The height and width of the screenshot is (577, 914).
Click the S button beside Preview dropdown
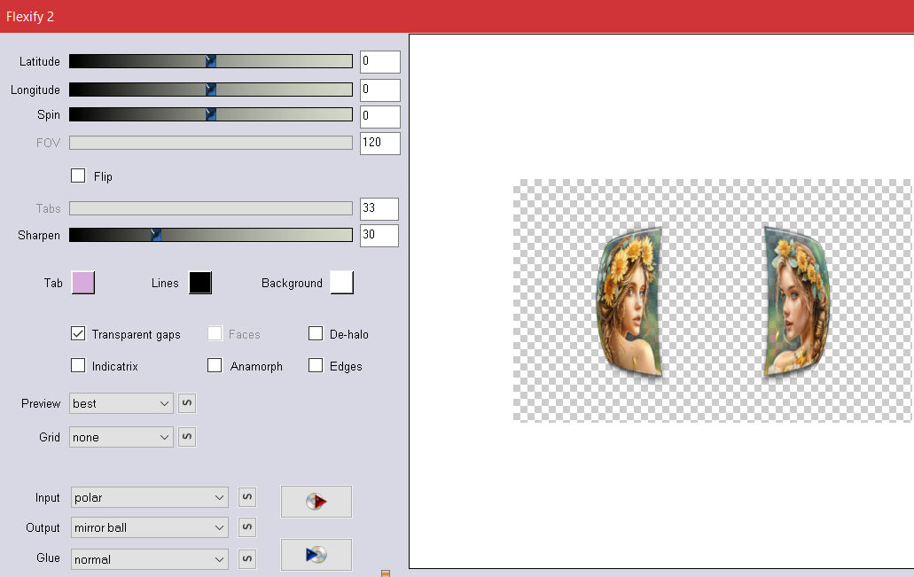click(187, 403)
